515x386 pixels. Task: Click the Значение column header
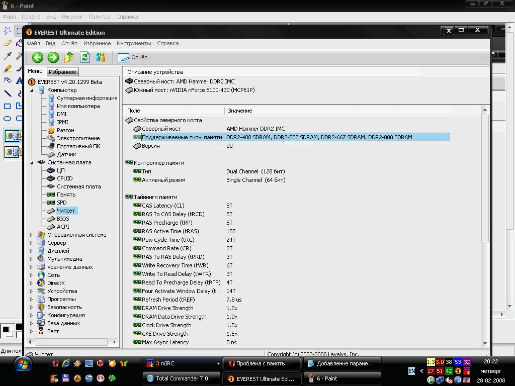tap(240, 111)
